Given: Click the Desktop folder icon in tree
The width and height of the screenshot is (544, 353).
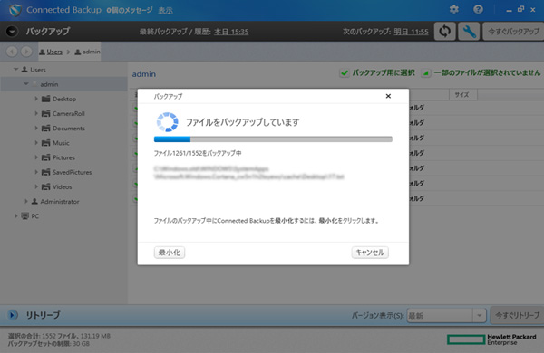Looking at the screenshot, I should (x=46, y=99).
